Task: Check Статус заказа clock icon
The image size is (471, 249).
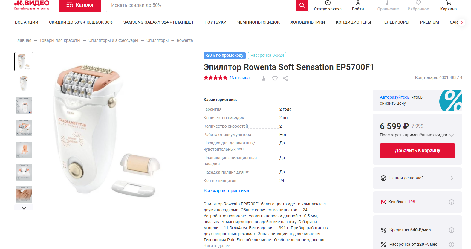Action: click(328, 3)
